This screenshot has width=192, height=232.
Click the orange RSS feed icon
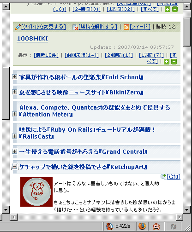(126, 27)
